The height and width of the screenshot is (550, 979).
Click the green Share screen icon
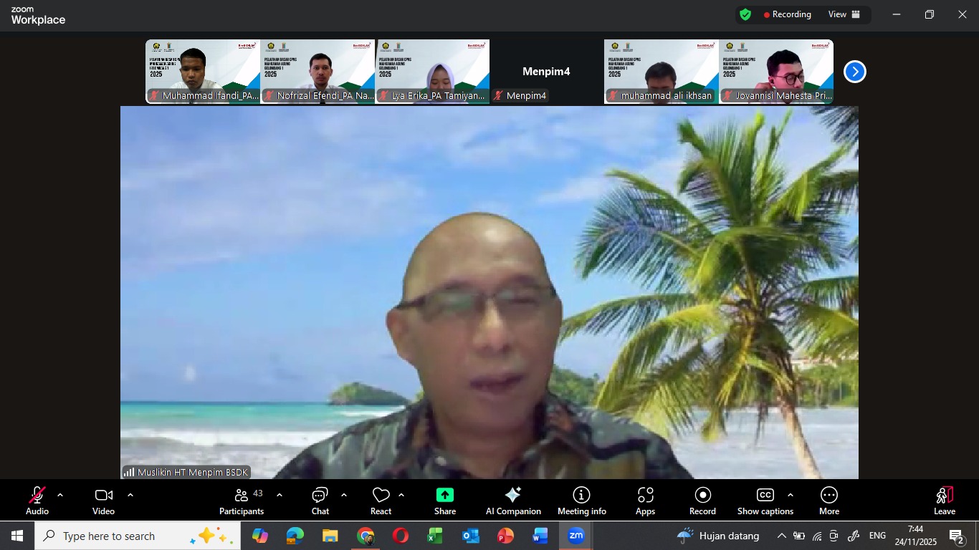(x=444, y=496)
